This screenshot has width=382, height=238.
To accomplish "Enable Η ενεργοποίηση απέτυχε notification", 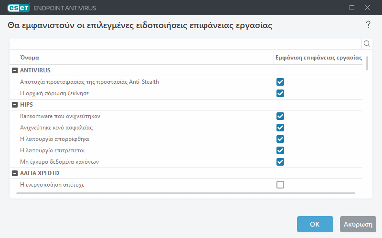I will click(280, 185).
